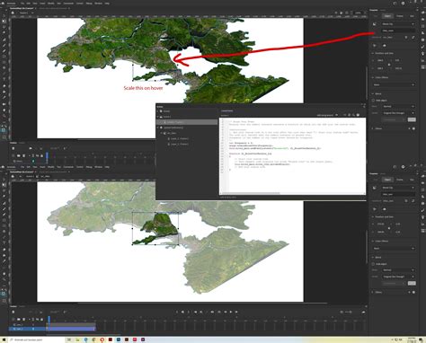The image size is (426, 343).
Task: Open Windows Start menu
Action: [4, 339]
